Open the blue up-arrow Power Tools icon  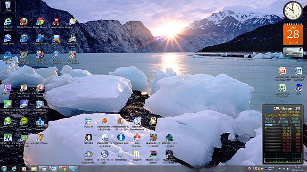[x=121, y=139]
